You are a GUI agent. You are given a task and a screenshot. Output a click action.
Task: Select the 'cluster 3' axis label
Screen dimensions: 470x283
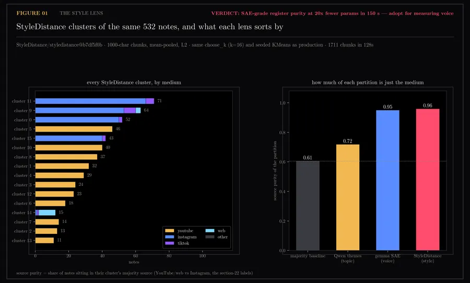click(x=22, y=185)
